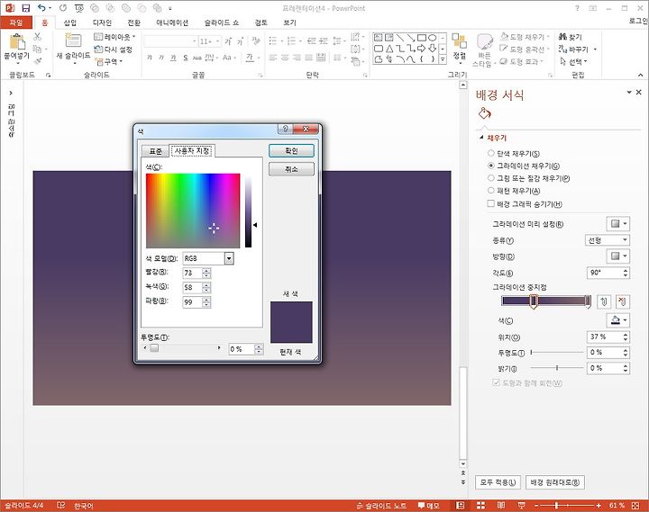Click the brightness (밝기) slider

pyautogui.click(x=557, y=367)
